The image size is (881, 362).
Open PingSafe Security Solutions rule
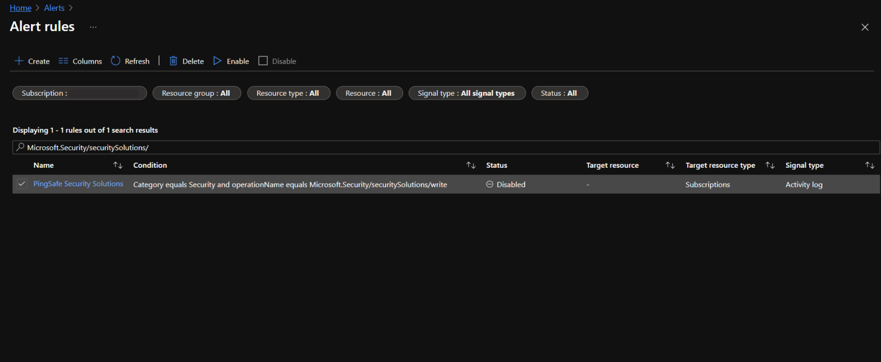(x=78, y=184)
